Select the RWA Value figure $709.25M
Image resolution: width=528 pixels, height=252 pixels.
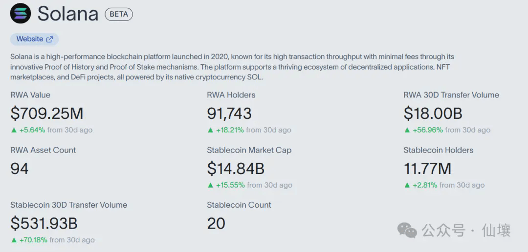47,114
